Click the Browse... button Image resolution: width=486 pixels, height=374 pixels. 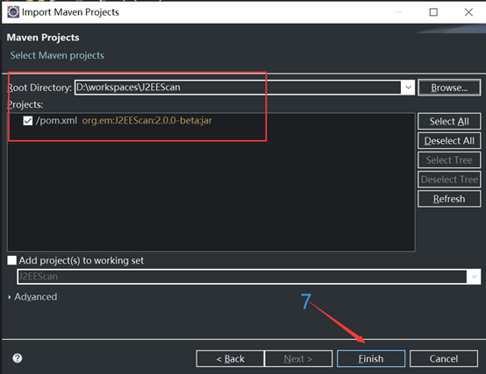pyautogui.click(x=449, y=88)
